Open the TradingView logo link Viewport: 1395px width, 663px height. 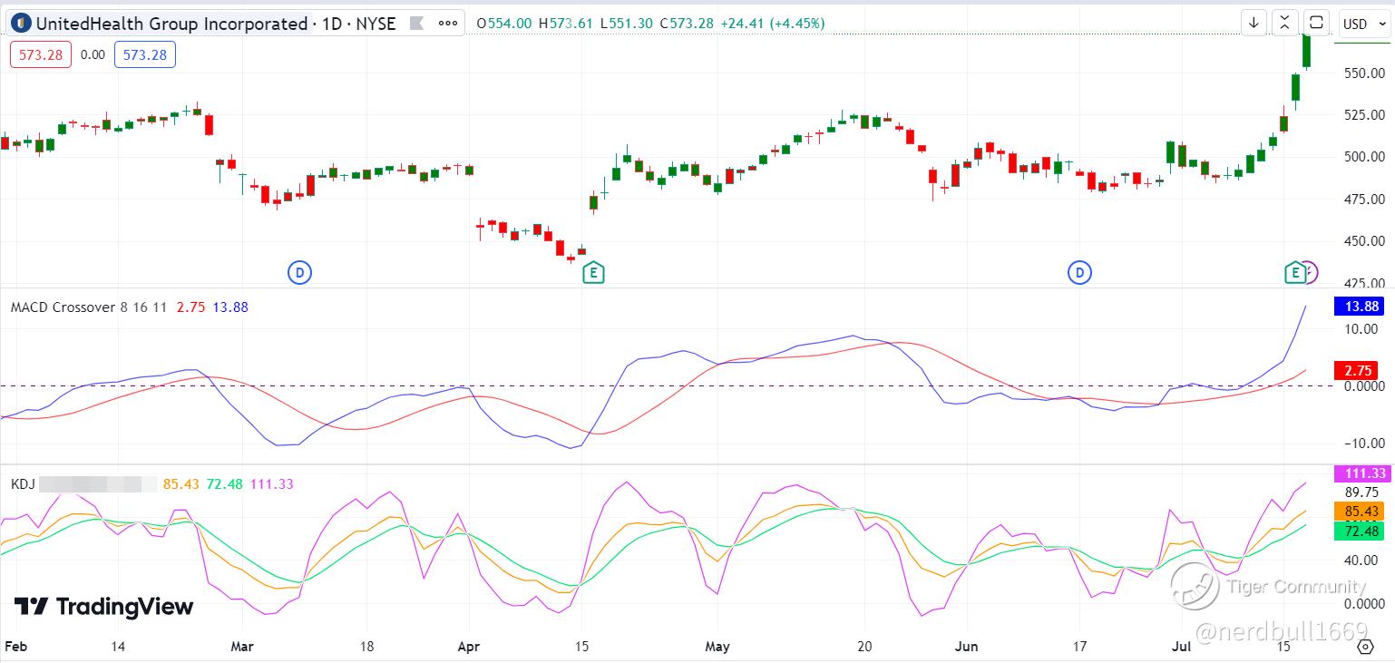click(x=103, y=607)
